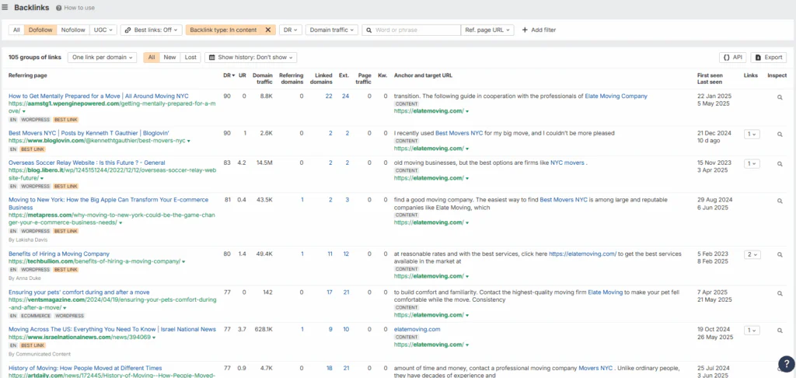Open the Best links: Off dropdown

pos(152,30)
